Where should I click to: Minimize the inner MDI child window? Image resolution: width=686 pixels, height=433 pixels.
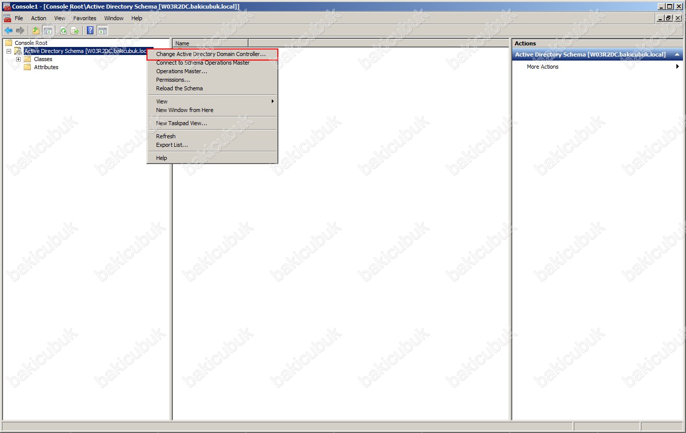tap(661, 18)
